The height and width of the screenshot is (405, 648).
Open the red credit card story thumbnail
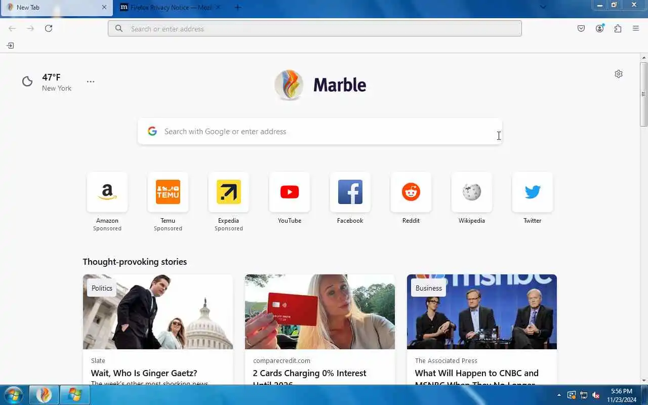point(320,312)
